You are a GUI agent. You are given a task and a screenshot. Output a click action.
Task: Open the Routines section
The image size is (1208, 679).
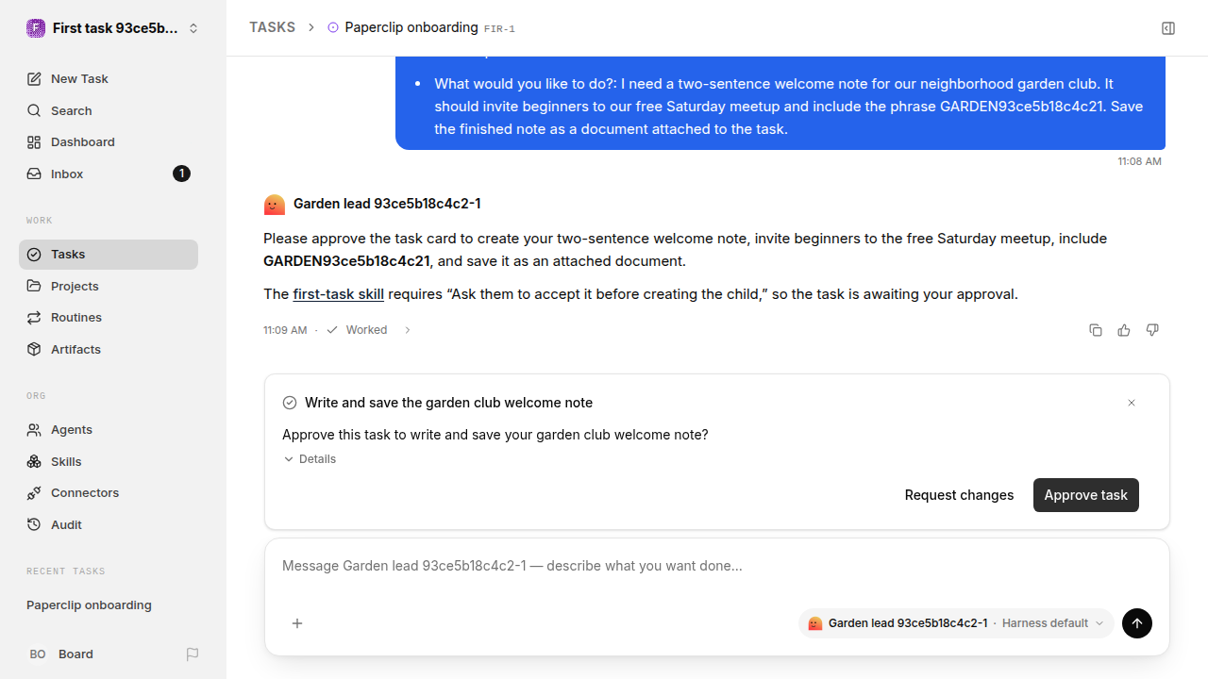point(109,318)
